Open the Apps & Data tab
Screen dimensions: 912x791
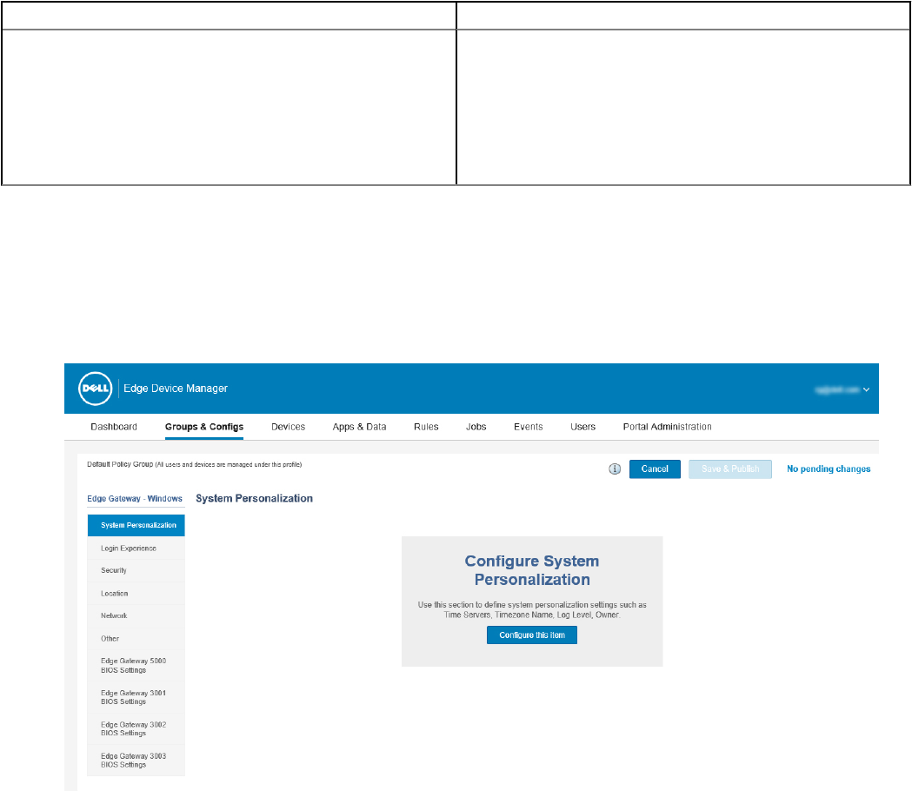pyautogui.click(x=359, y=427)
